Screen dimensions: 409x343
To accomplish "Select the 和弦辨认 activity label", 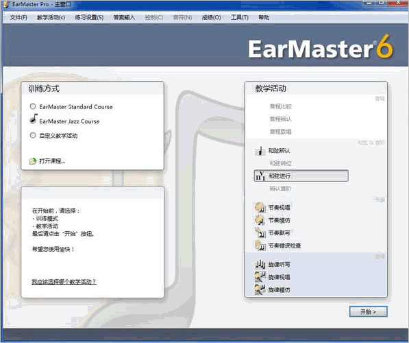I will (x=279, y=151).
